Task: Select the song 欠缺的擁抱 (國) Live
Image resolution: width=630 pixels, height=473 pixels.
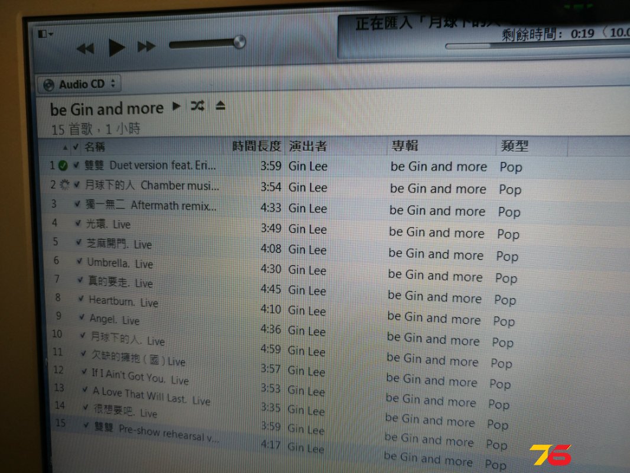Action: click(139, 358)
